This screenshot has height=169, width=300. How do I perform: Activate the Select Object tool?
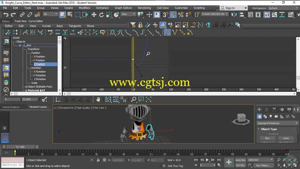coord(63,15)
